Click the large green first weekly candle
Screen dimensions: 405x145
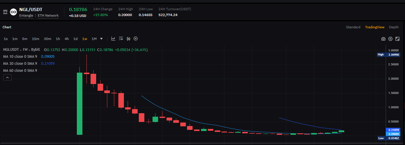[x=80, y=104]
